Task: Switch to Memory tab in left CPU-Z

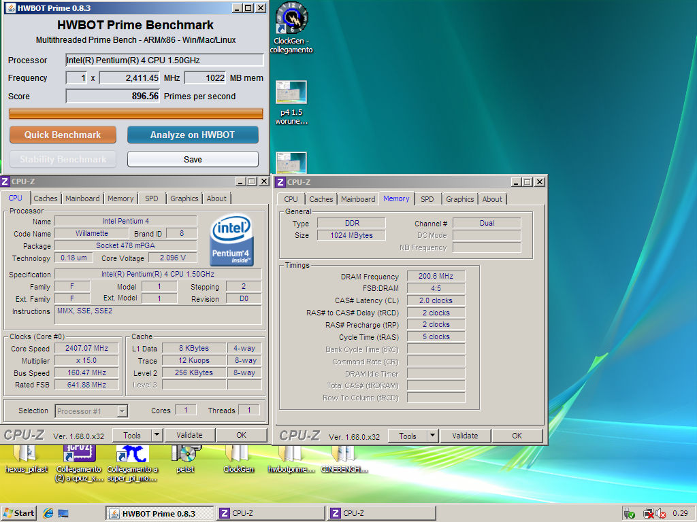Action: tap(120, 198)
